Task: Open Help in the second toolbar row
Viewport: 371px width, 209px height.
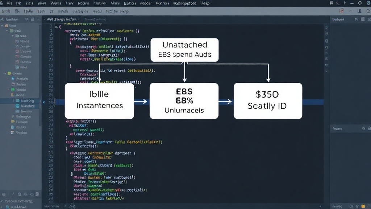Action: click(124, 11)
